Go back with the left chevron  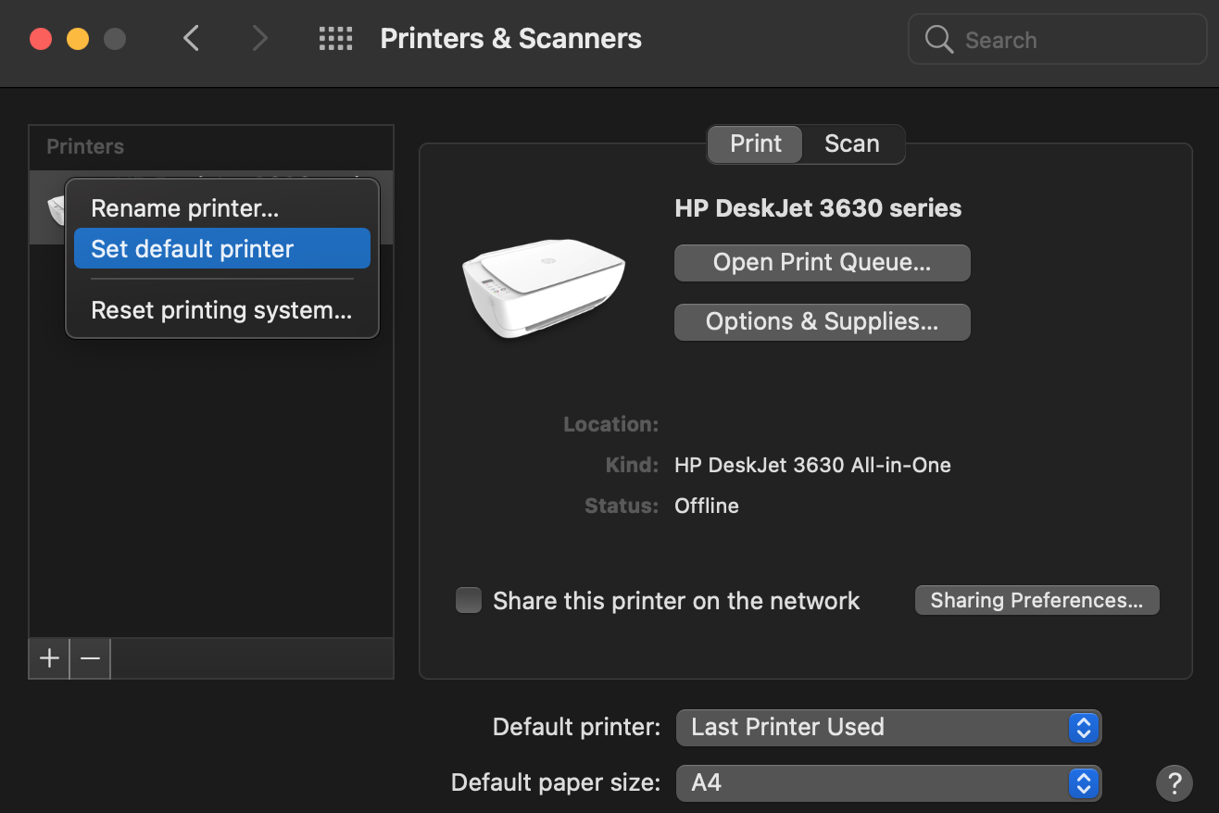click(x=192, y=38)
